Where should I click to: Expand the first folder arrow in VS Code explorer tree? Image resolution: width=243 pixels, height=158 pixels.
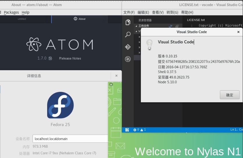coord(139,37)
